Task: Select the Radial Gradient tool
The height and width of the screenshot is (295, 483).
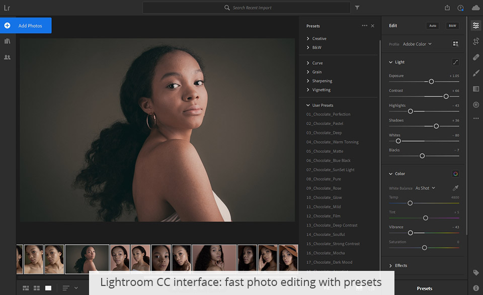Action: [476, 105]
